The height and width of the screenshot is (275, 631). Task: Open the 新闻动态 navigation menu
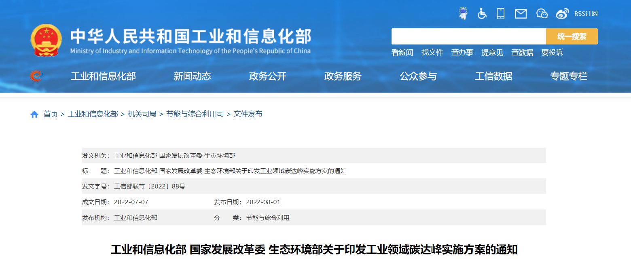click(192, 76)
